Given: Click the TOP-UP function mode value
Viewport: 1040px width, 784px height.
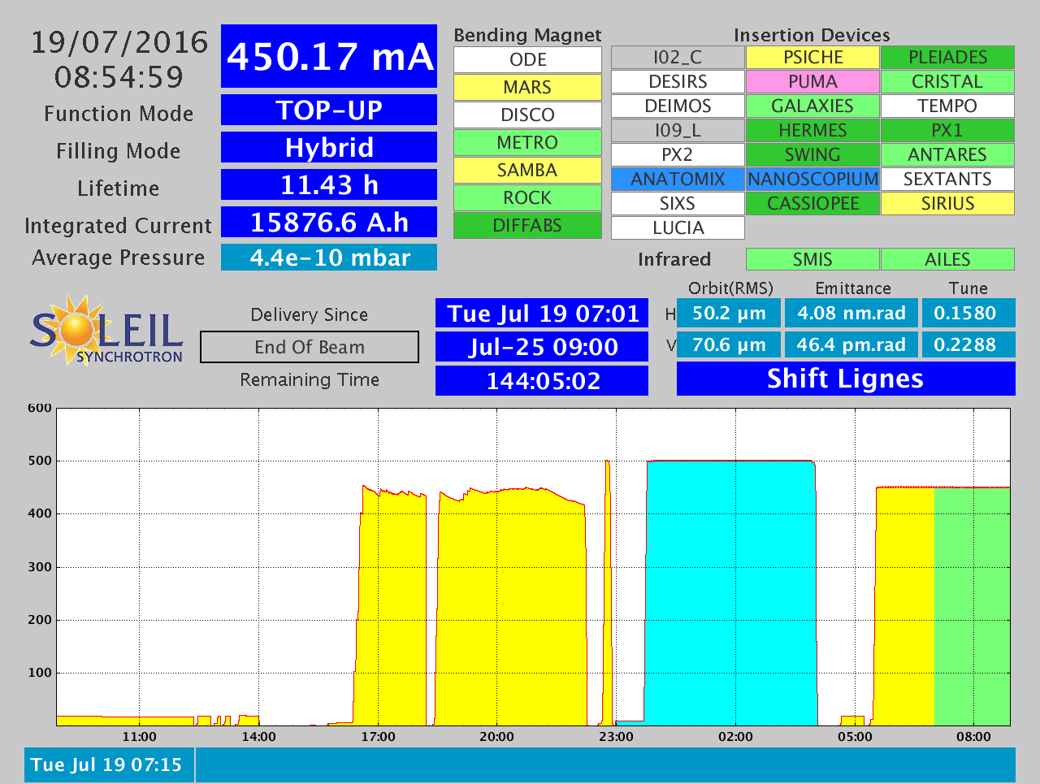Looking at the screenshot, I should click(x=329, y=110).
